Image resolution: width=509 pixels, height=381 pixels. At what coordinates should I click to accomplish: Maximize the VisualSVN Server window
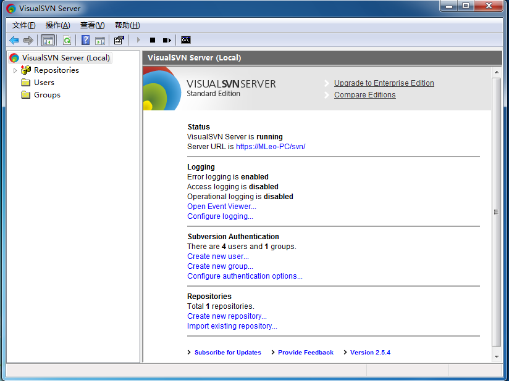coord(466,6)
